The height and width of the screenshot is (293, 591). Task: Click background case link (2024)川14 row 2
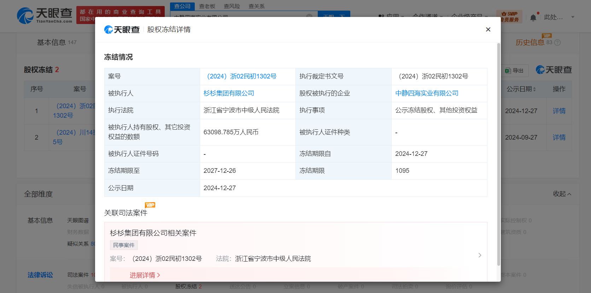point(74,137)
